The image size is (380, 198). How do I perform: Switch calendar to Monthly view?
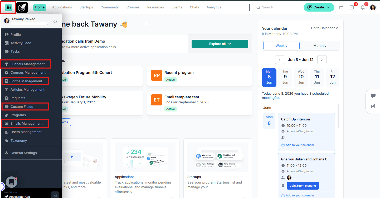coord(320,46)
